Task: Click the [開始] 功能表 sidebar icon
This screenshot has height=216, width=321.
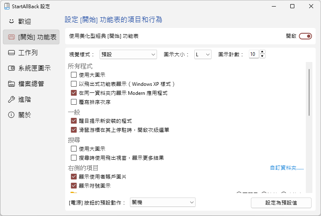Action: [11, 37]
